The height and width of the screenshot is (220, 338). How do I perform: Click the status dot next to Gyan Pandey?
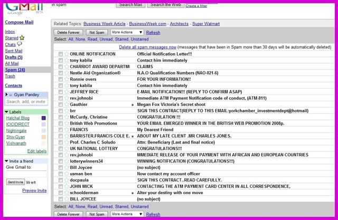[11, 95]
